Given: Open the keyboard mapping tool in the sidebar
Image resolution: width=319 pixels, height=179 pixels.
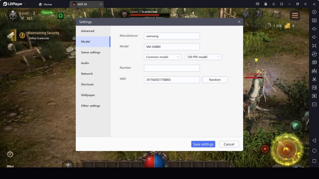Looking at the screenshot, I should coord(315,21).
